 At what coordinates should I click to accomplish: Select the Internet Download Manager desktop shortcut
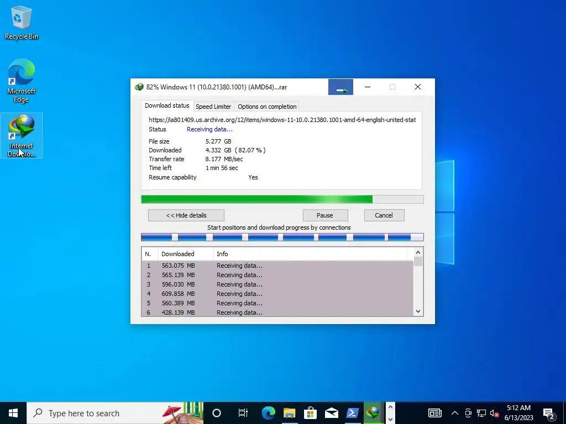22,136
